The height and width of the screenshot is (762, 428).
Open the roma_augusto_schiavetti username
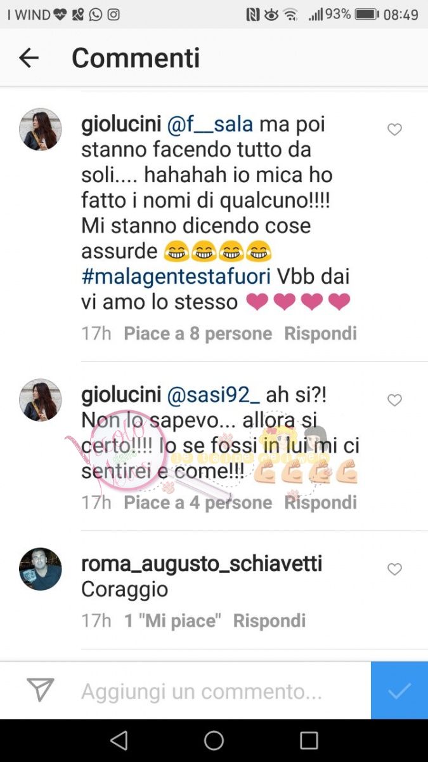coord(202,564)
